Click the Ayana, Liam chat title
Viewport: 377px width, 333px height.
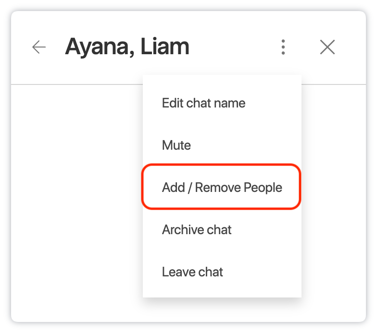pyautogui.click(x=127, y=47)
